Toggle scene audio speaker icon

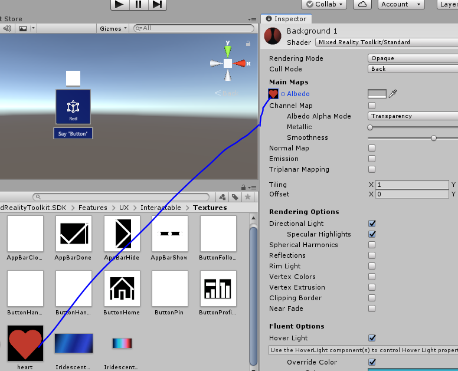pyautogui.click(x=8, y=28)
